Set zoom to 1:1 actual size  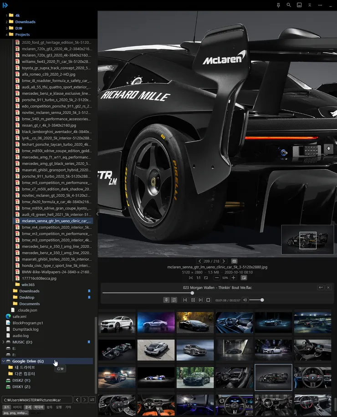click(x=199, y=278)
